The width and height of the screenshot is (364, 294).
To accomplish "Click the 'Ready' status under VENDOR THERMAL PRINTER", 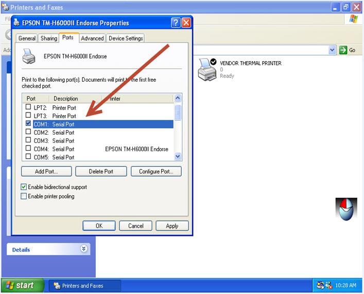I will 227,76.
